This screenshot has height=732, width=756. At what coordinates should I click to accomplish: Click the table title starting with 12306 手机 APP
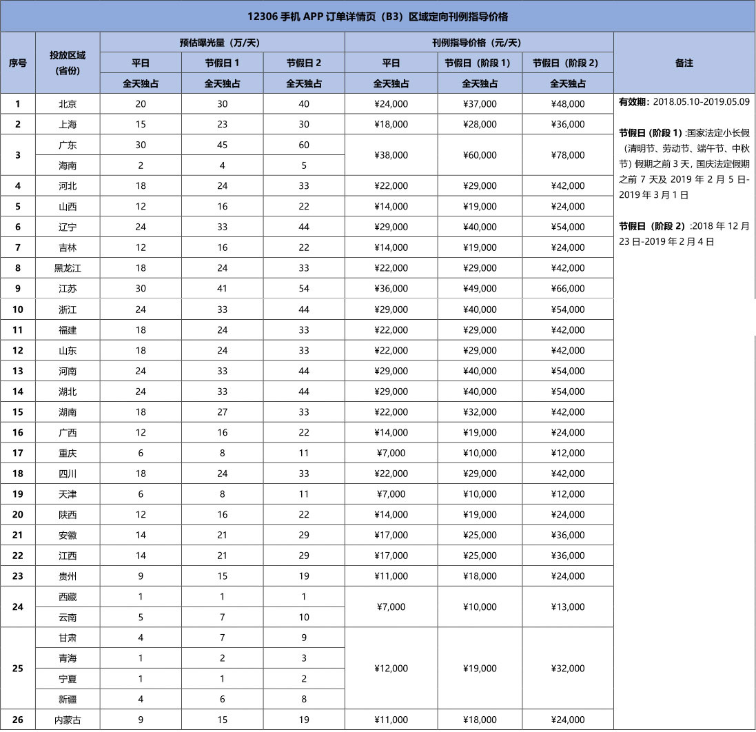pos(378,17)
